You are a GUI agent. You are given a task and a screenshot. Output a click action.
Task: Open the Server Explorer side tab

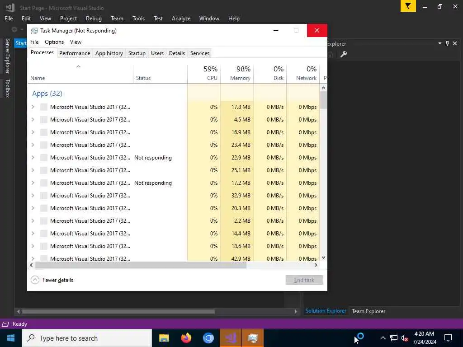pos(7,56)
